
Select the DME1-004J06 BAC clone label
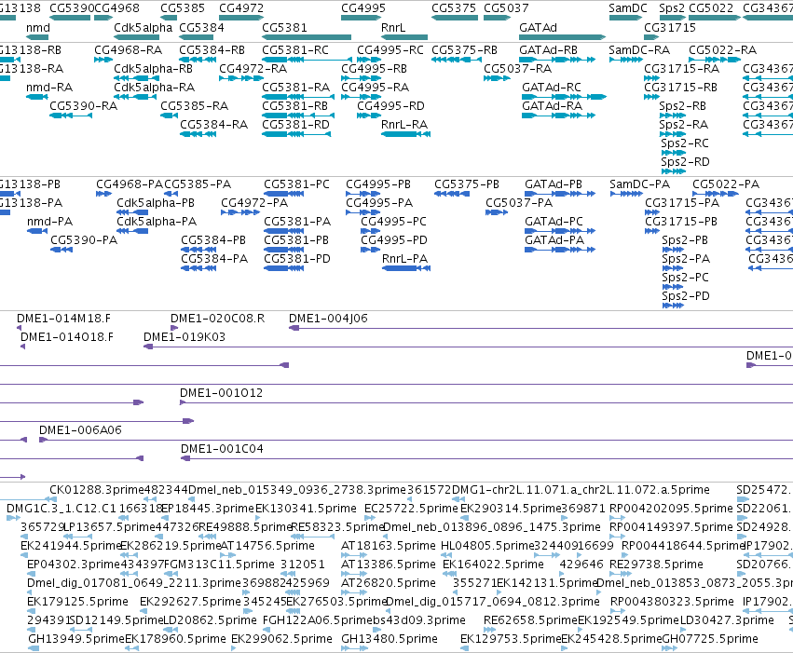point(328,319)
